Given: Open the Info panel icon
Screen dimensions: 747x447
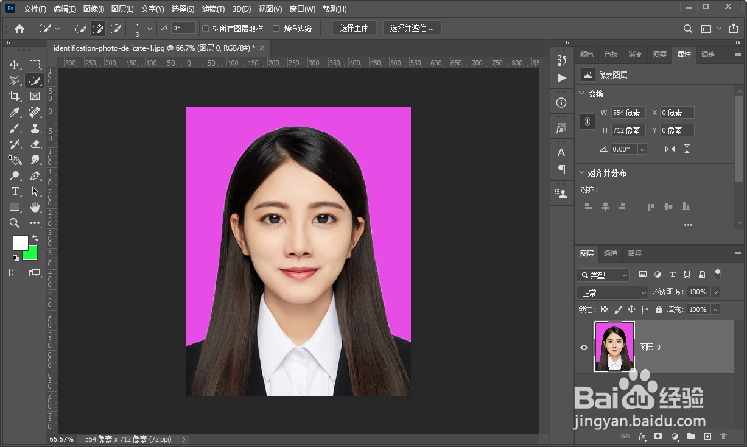Looking at the screenshot, I should tap(561, 103).
